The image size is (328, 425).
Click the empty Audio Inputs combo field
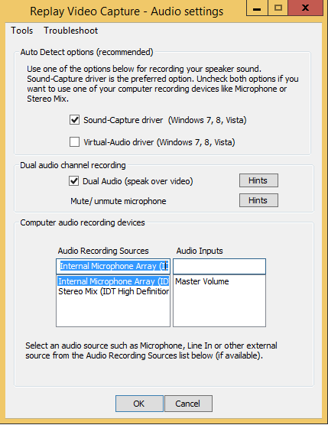pos(219,266)
